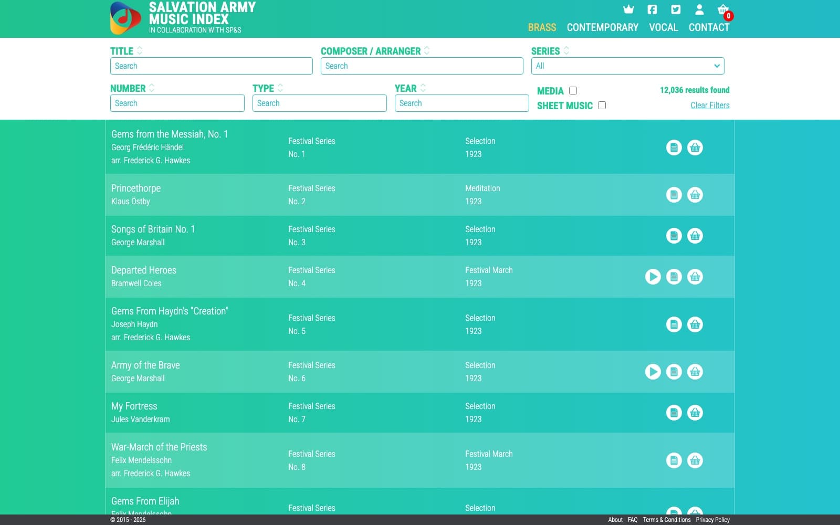Go to the Contemporary section
Viewport: 840px width, 525px height.
point(602,27)
